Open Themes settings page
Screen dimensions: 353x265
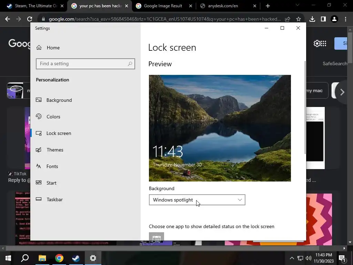pyautogui.click(x=50, y=150)
